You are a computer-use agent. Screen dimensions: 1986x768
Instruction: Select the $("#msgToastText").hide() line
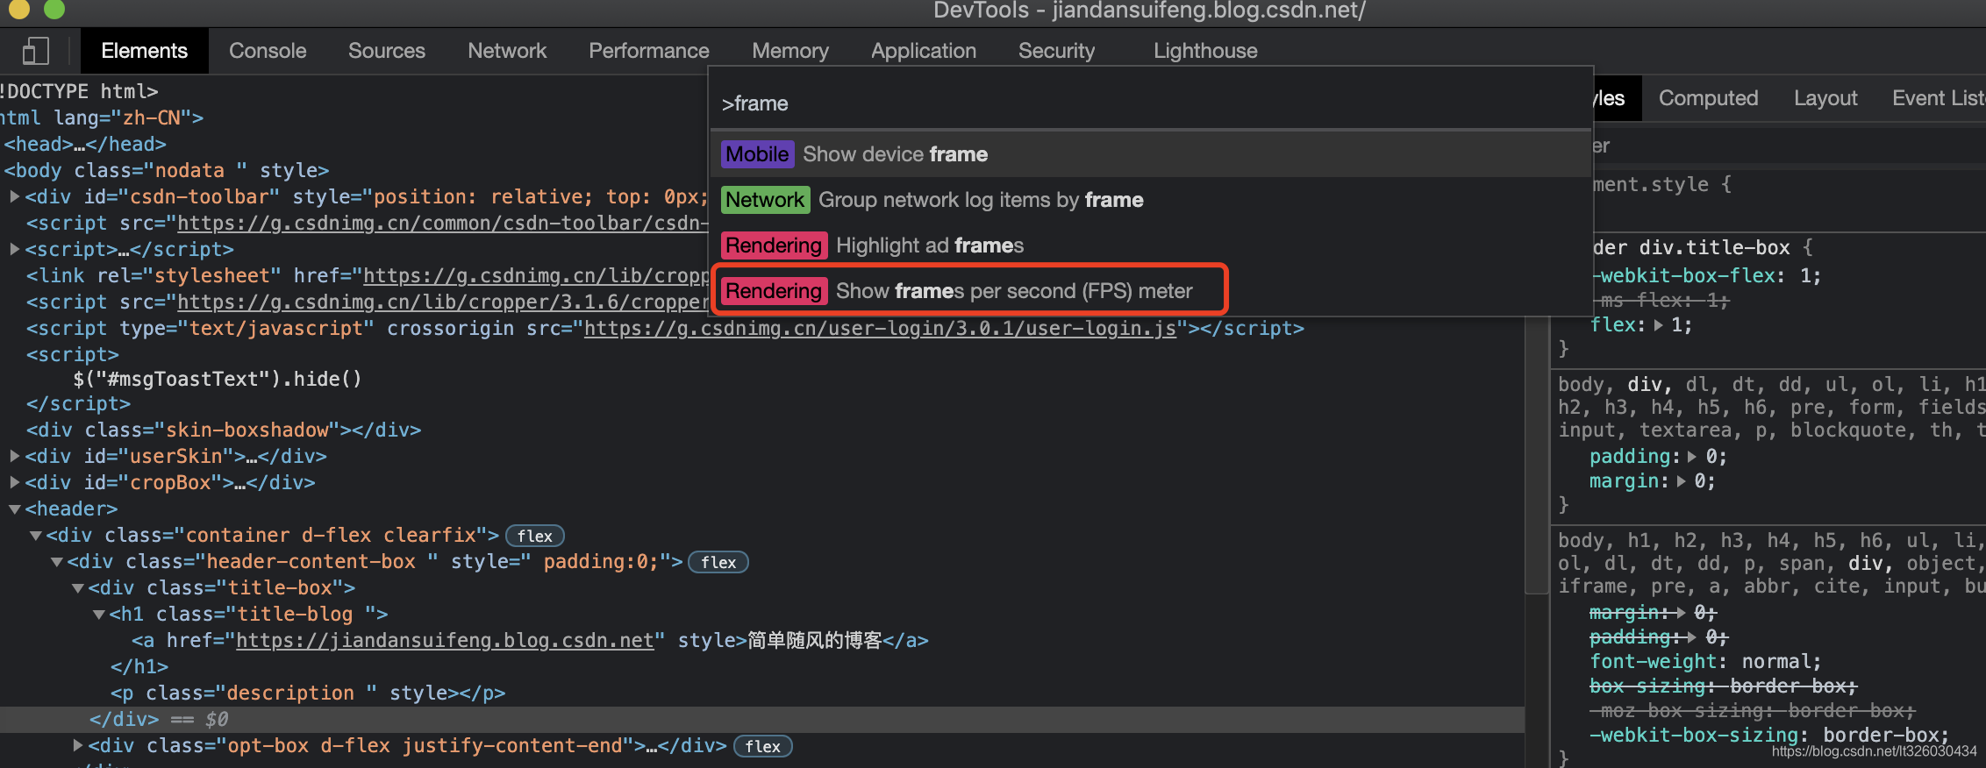coord(218,379)
